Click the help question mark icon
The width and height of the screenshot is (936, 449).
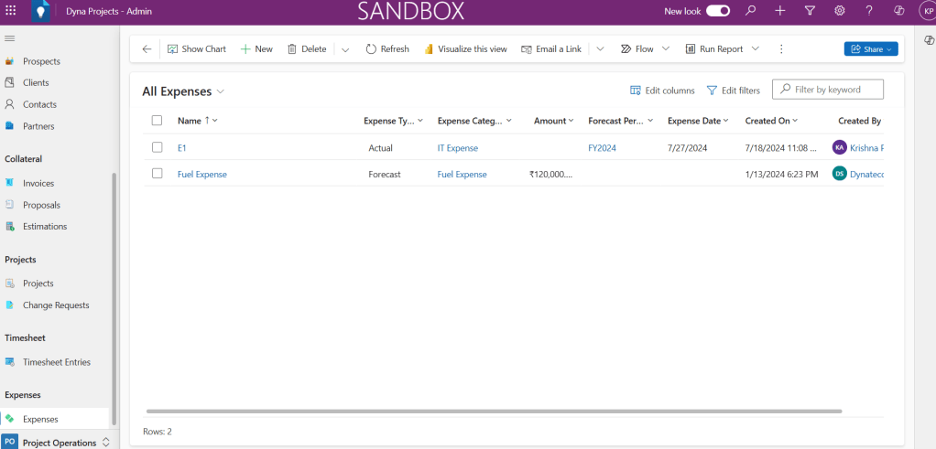tap(868, 11)
